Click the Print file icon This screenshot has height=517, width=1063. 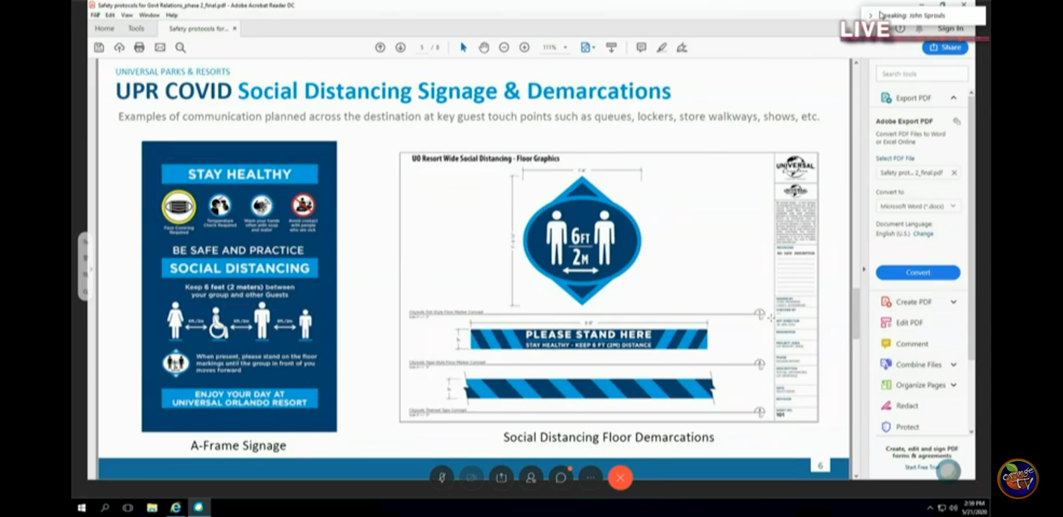point(139,47)
